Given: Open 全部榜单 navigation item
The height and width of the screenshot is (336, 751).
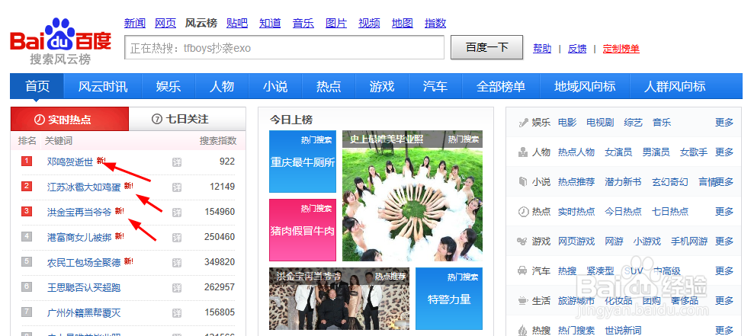Looking at the screenshot, I should pyautogui.click(x=501, y=86).
